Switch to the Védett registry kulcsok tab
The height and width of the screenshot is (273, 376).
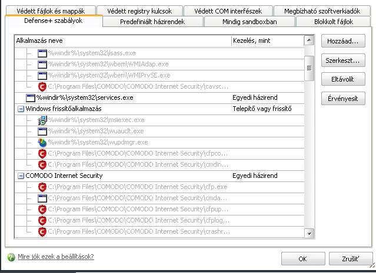tap(139, 11)
